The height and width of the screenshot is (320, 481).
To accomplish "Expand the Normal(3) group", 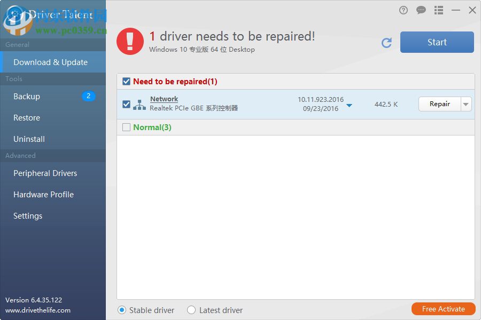I will click(152, 127).
